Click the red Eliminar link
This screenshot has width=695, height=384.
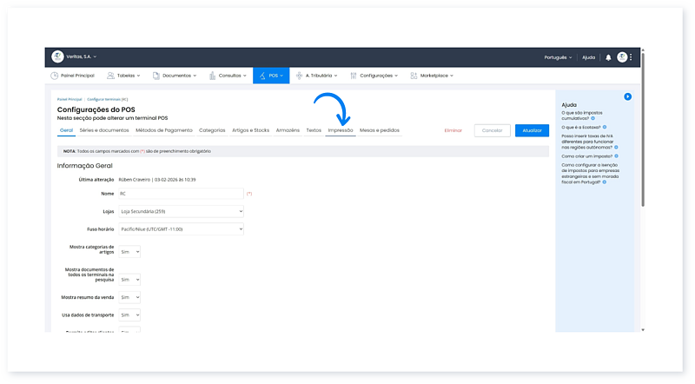[x=453, y=130]
